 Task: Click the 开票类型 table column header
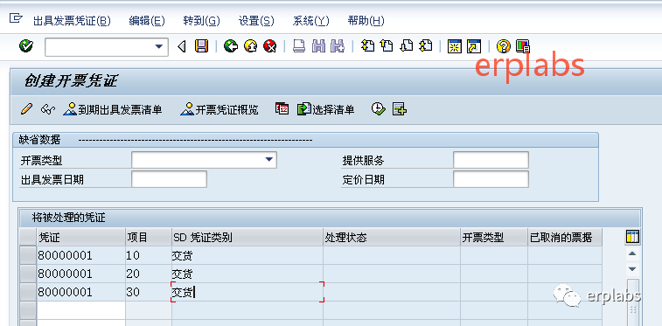[x=494, y=238]
